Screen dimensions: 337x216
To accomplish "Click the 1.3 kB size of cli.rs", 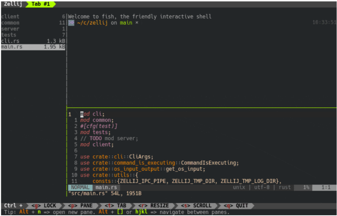I will (x=56, y=41).
